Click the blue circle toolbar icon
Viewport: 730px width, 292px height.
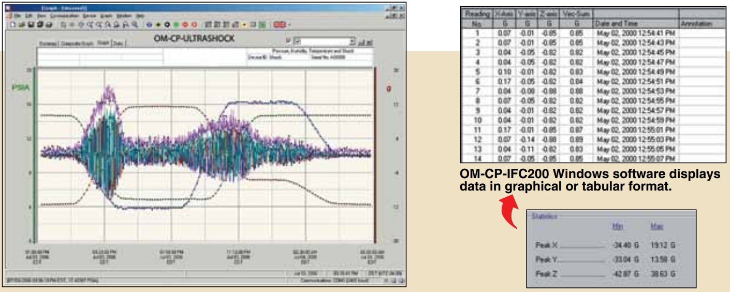[x=149, y=25]
